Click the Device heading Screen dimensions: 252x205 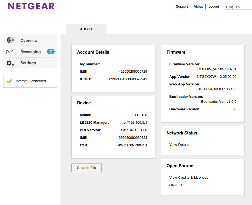84,103
